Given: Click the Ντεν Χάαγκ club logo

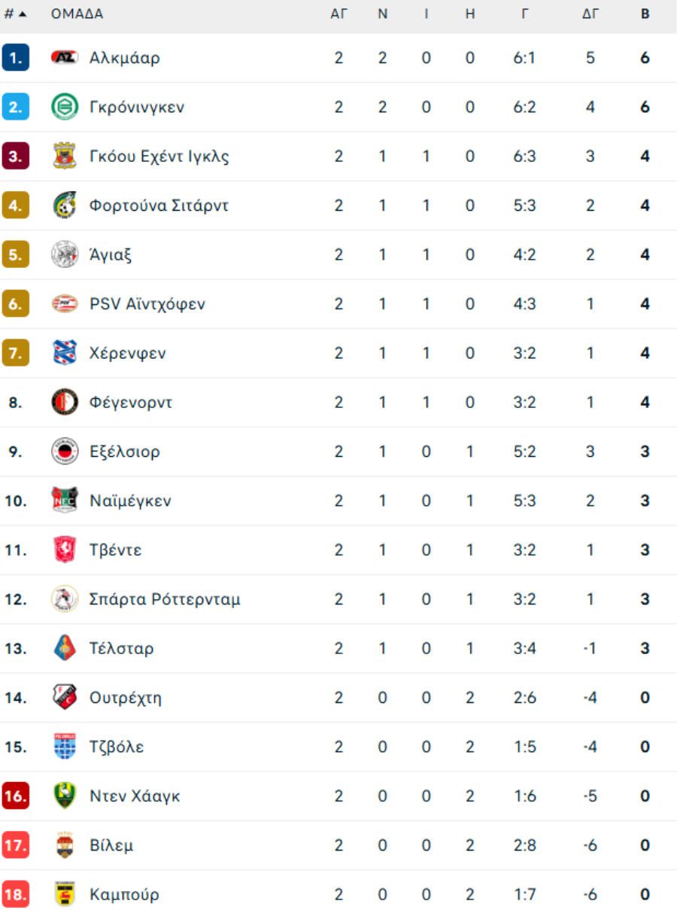Looking at the screenshot, I should [x=65, y=796].
